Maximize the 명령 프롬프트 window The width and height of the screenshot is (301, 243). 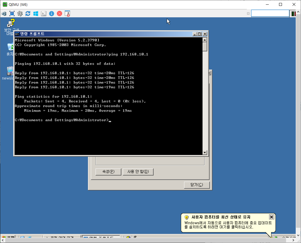click(200, 34)
